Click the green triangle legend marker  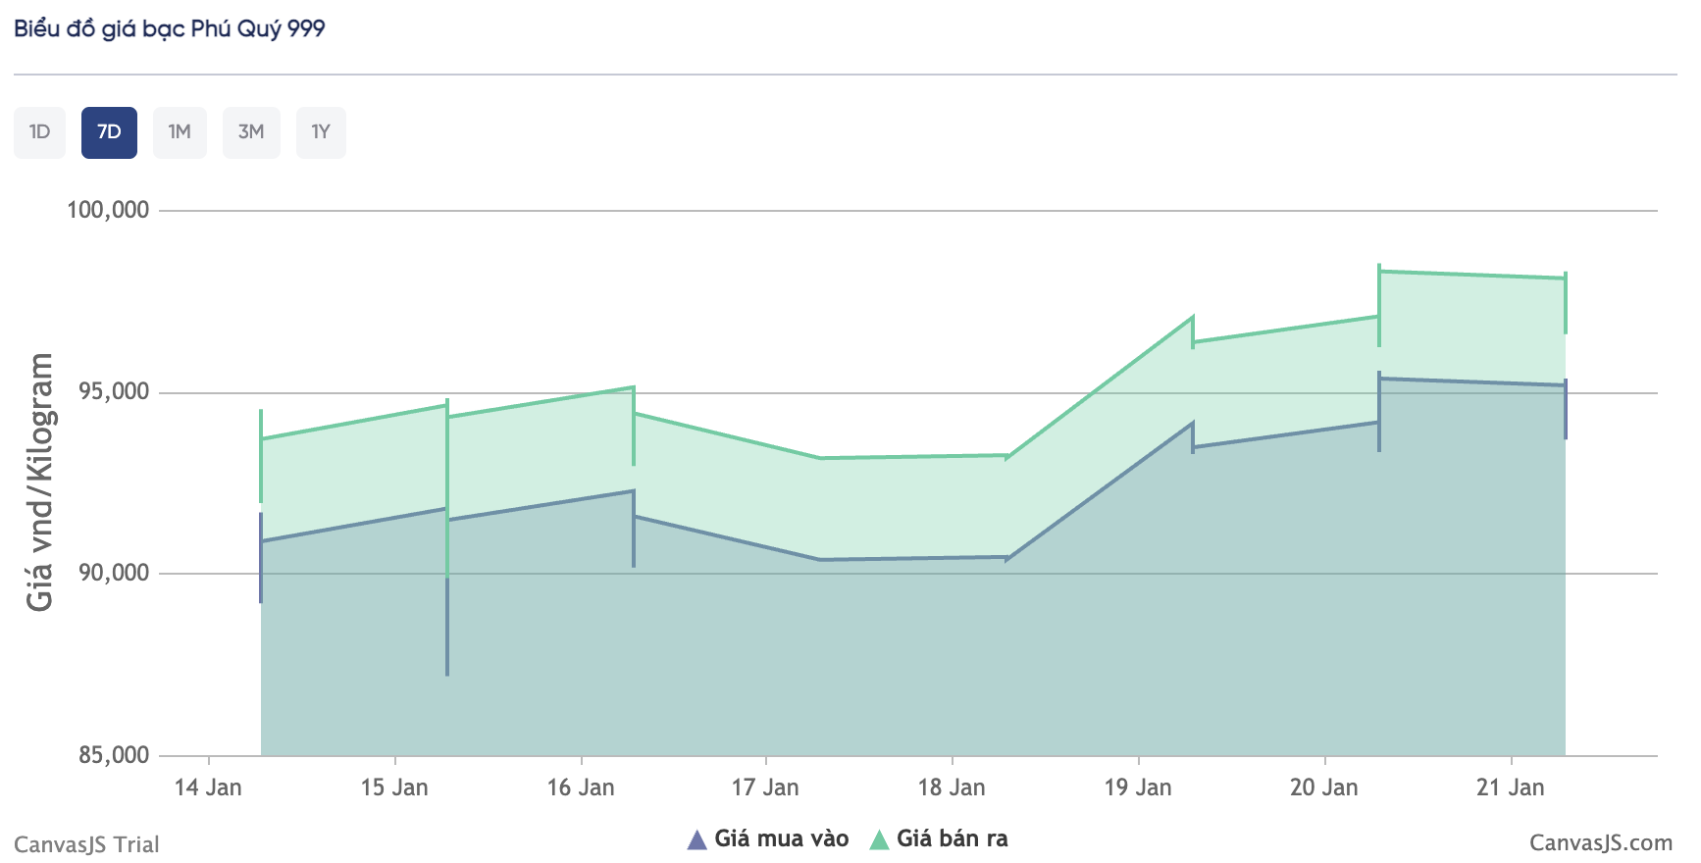click(879, 839)
